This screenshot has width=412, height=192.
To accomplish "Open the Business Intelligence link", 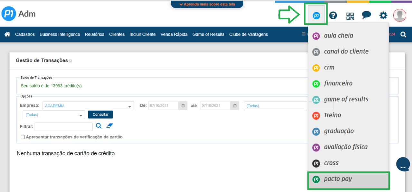I will pyautogui.click(x=60, y=34).
